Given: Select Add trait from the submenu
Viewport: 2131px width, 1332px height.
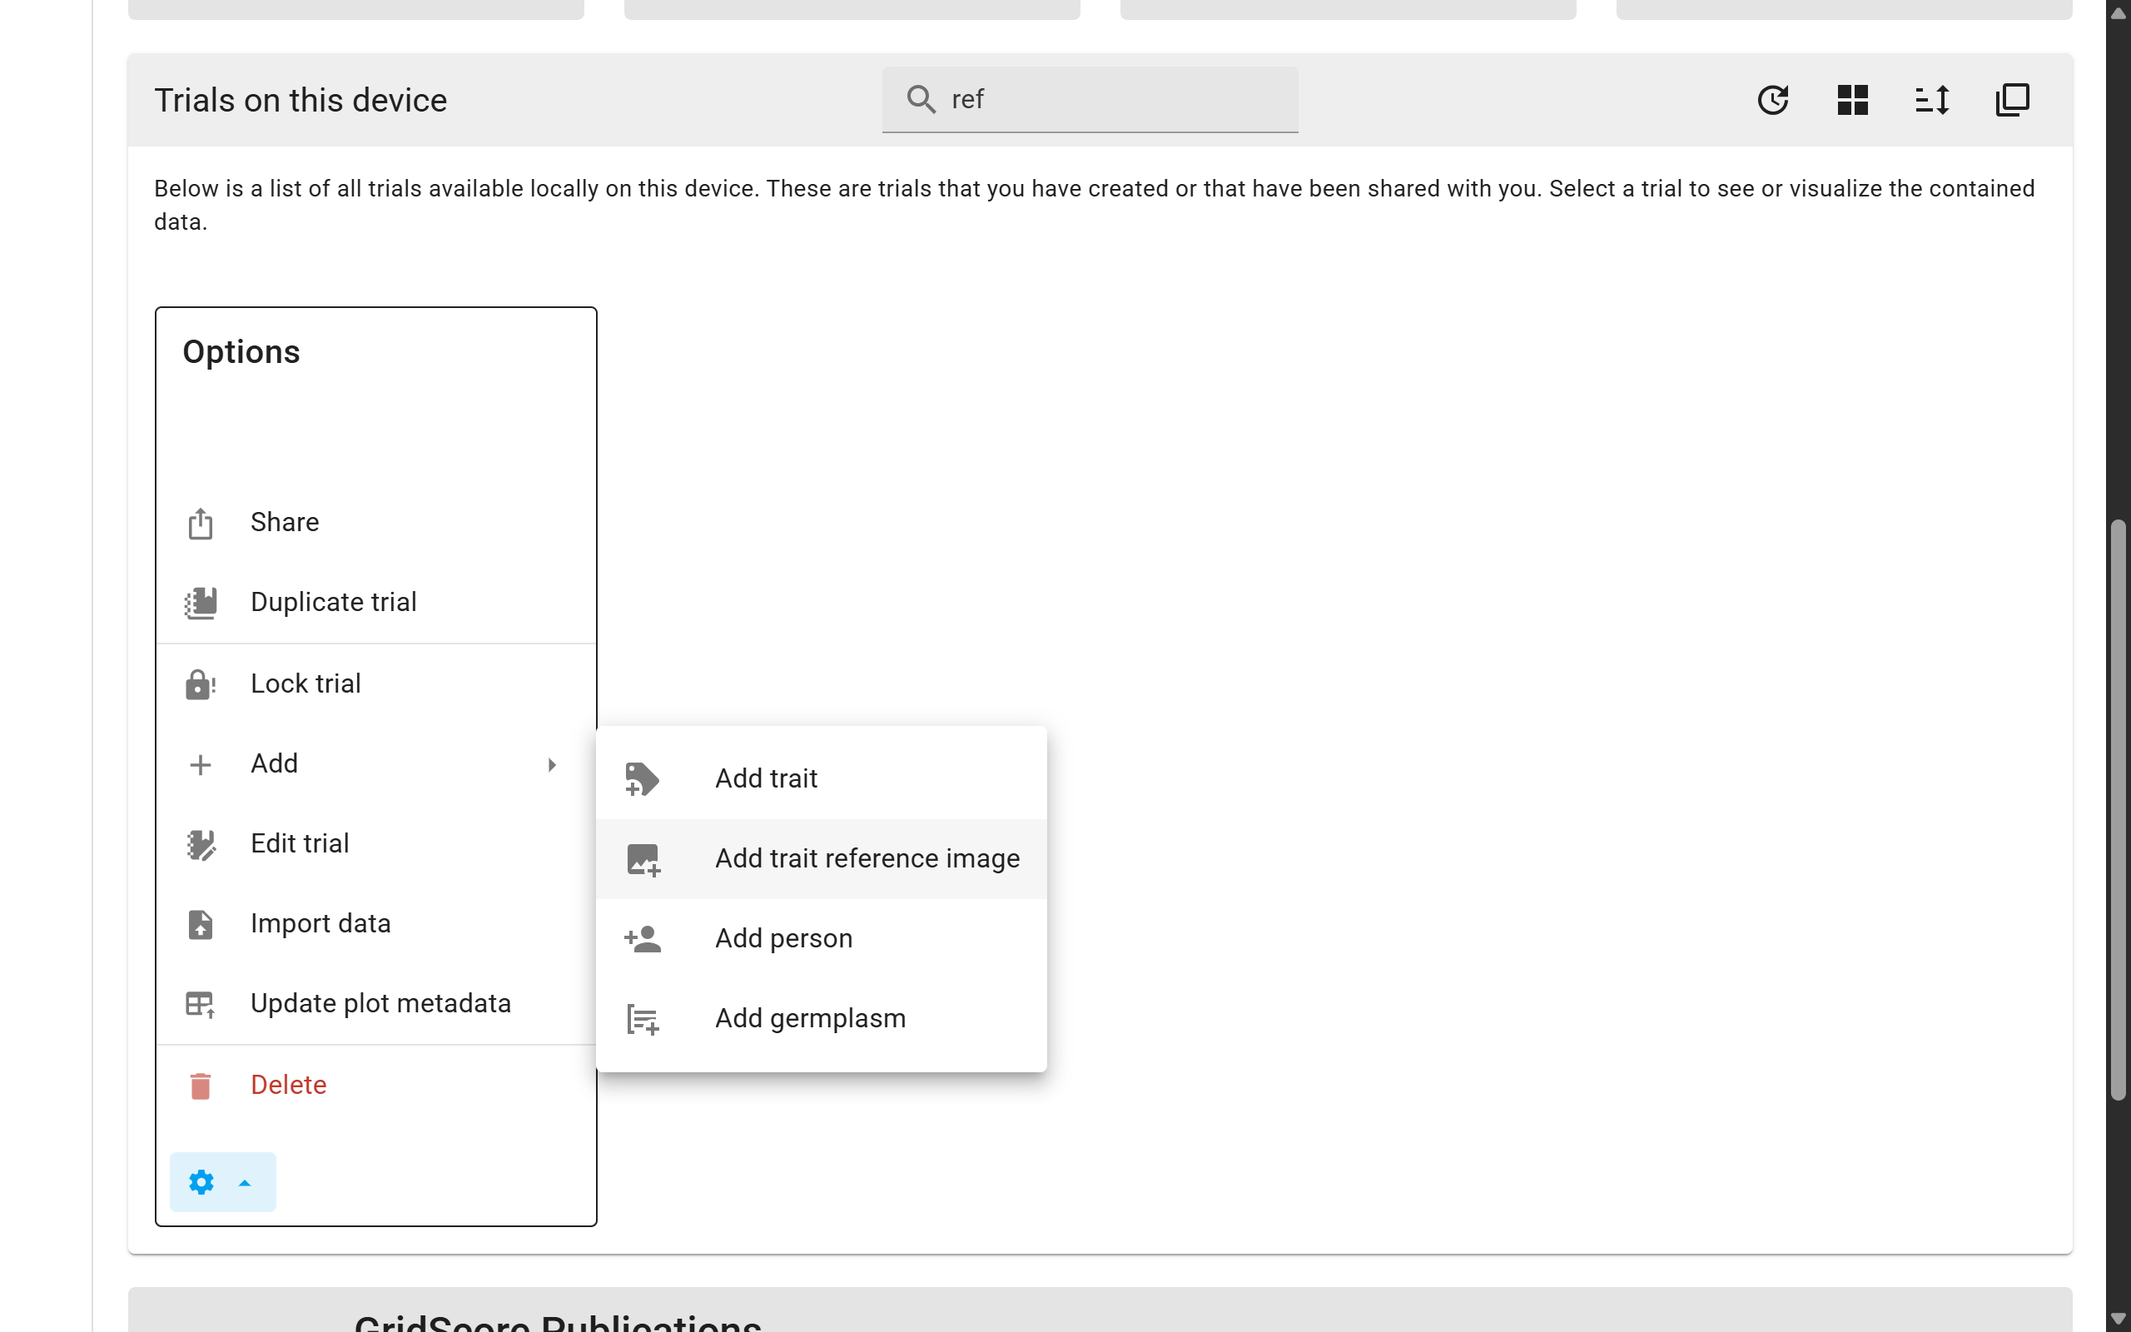Looking at the screenshot, I should 765,778.
